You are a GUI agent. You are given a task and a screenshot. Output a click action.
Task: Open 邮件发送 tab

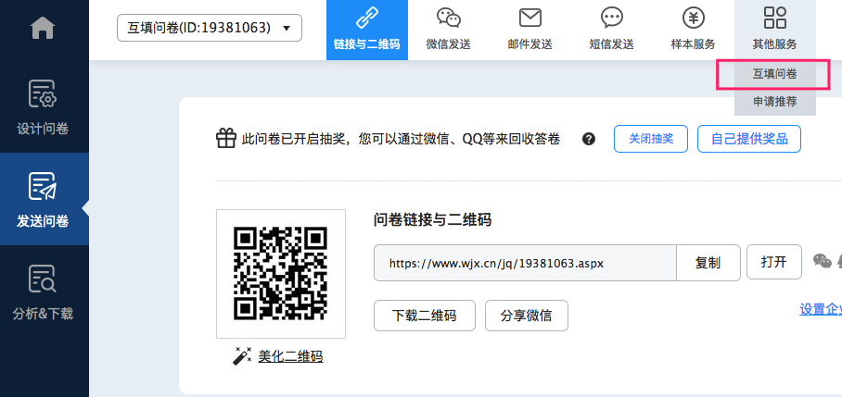[530, 30]
